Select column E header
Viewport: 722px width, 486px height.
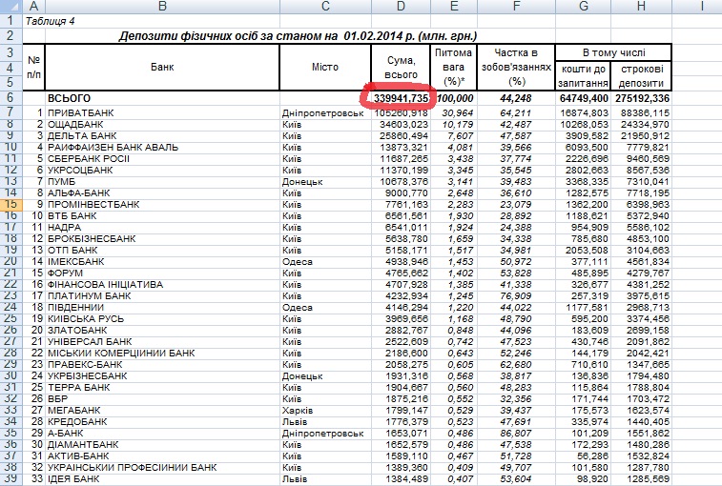(x=454, y=7)
